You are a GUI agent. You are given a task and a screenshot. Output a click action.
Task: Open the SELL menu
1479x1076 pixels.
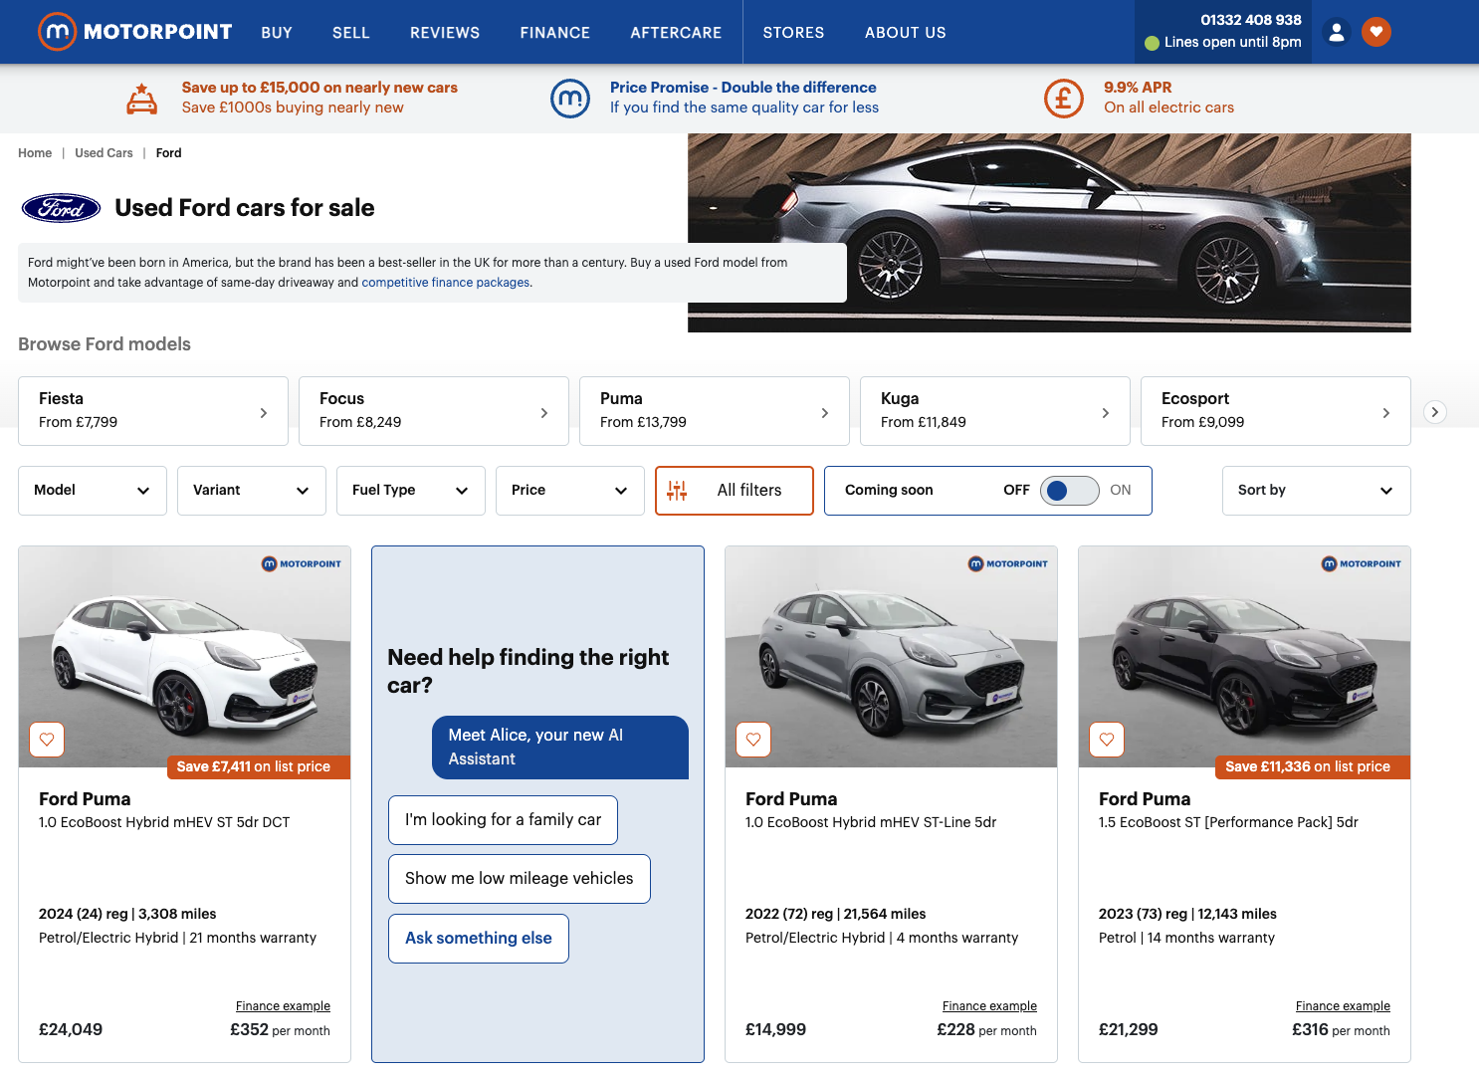[351, 33]
